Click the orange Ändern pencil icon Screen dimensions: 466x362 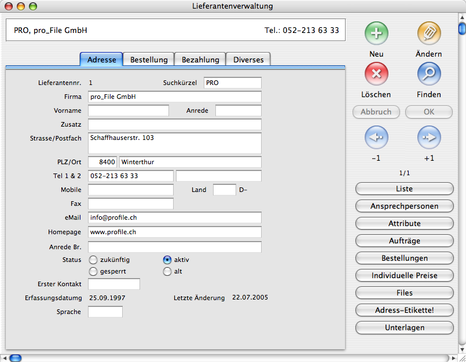click(x=429, y=34)
